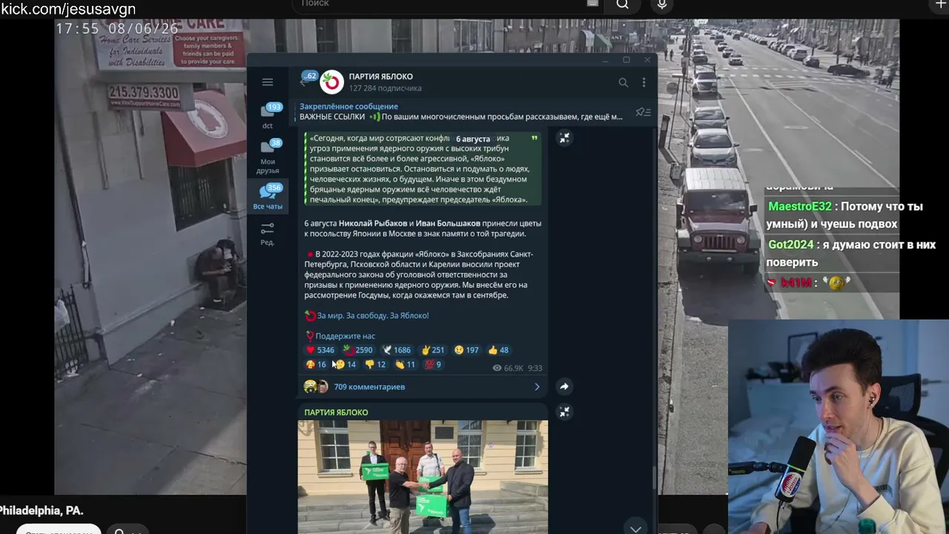
Task: Open the channel's three-dot options menu
Action: (x=644, y=82)
